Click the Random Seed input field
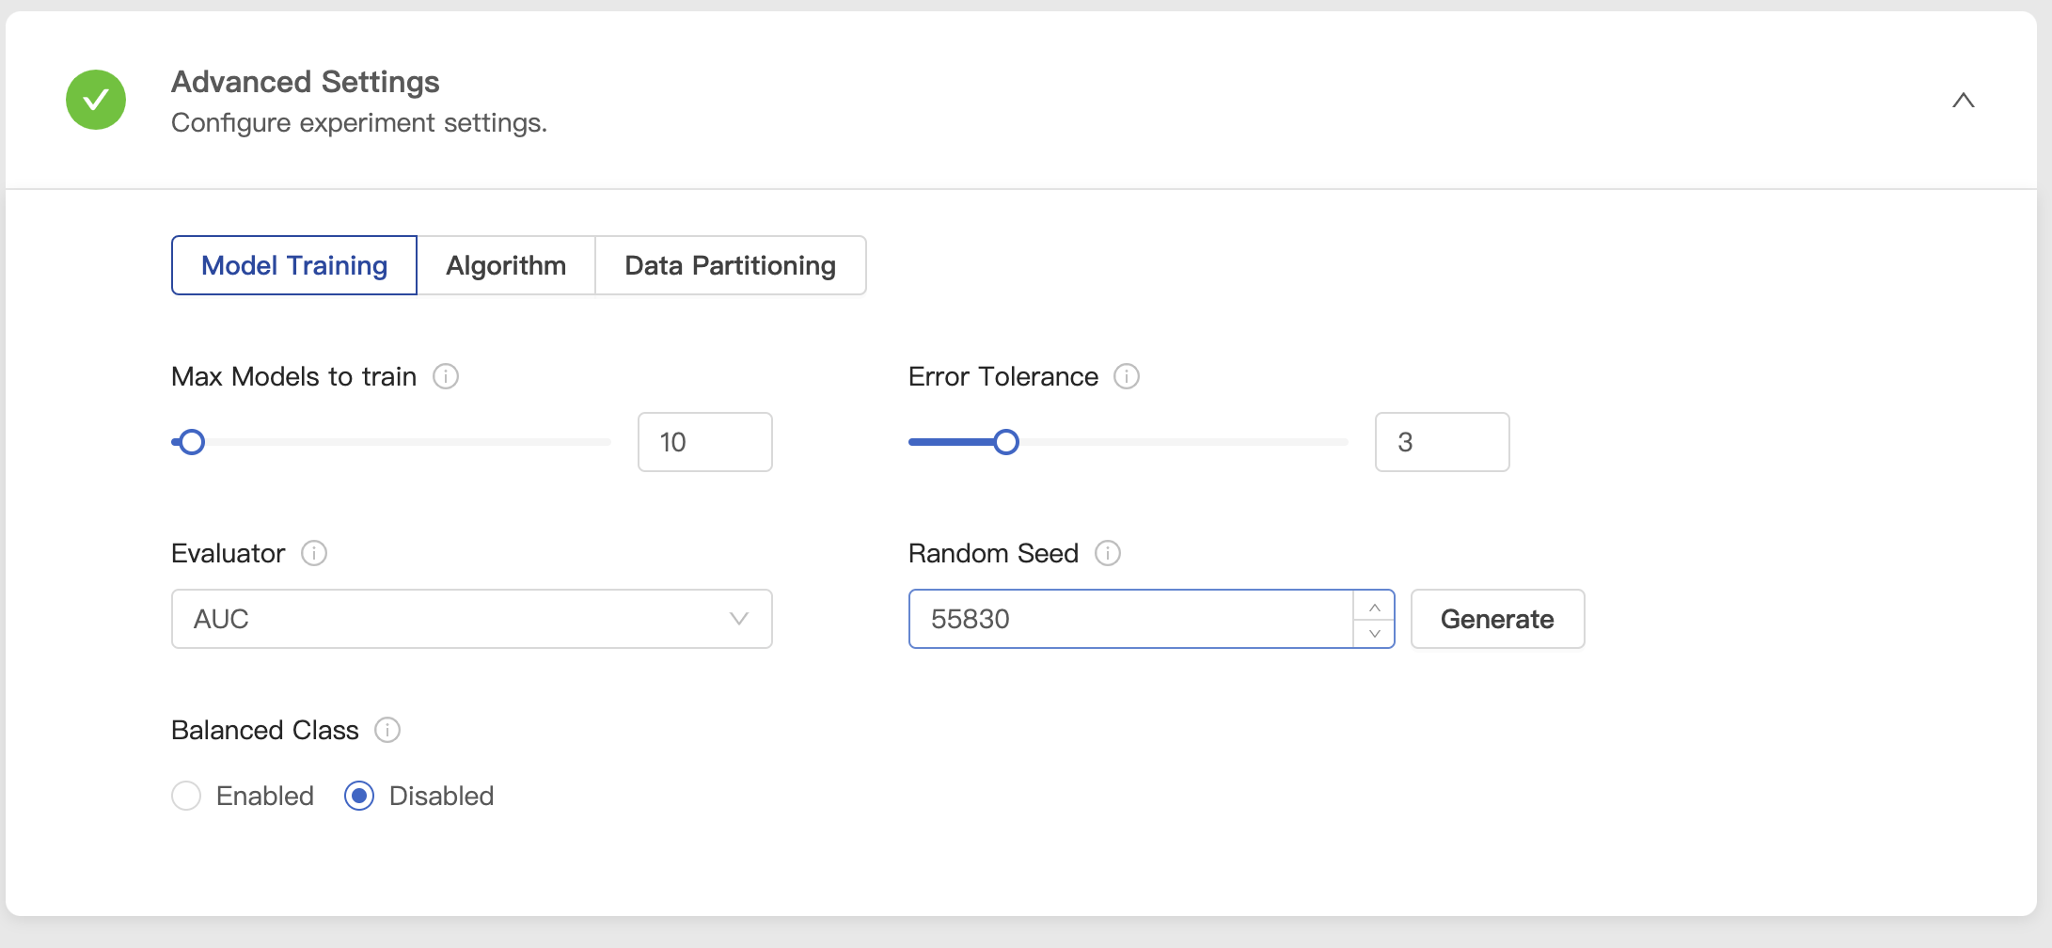Screen dimensions: 2052x948 click(x=1130, y=619)
